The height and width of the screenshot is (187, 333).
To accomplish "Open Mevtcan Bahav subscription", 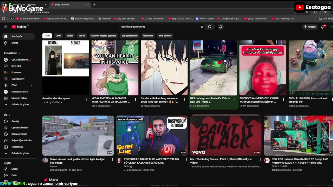I will [x=18, y=98].
